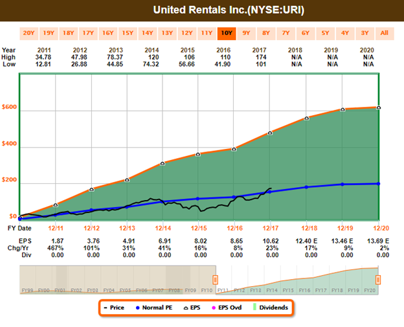The height and width of the screenshot is (327, 404).
Task: Select the 8Y range tab
Action: click(266, 33)
